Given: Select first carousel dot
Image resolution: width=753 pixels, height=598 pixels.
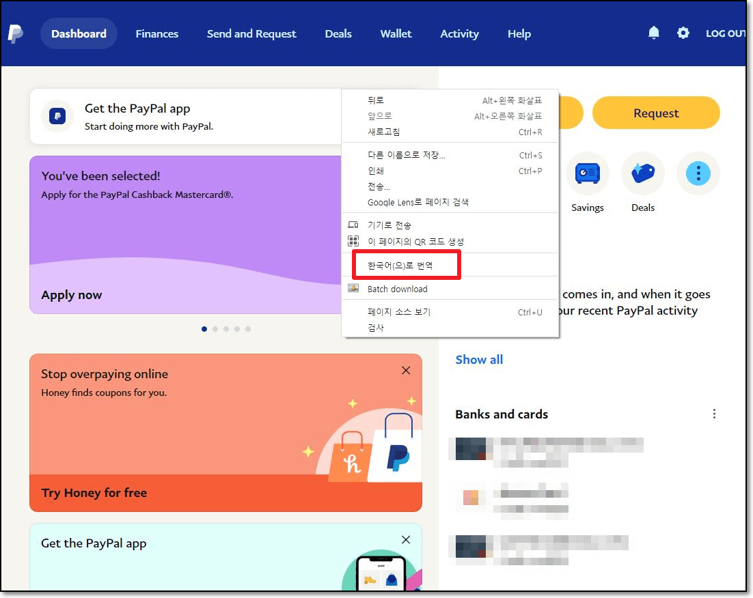Looking at the screenshot, I should pyautogui.click(x=204, y=329).
